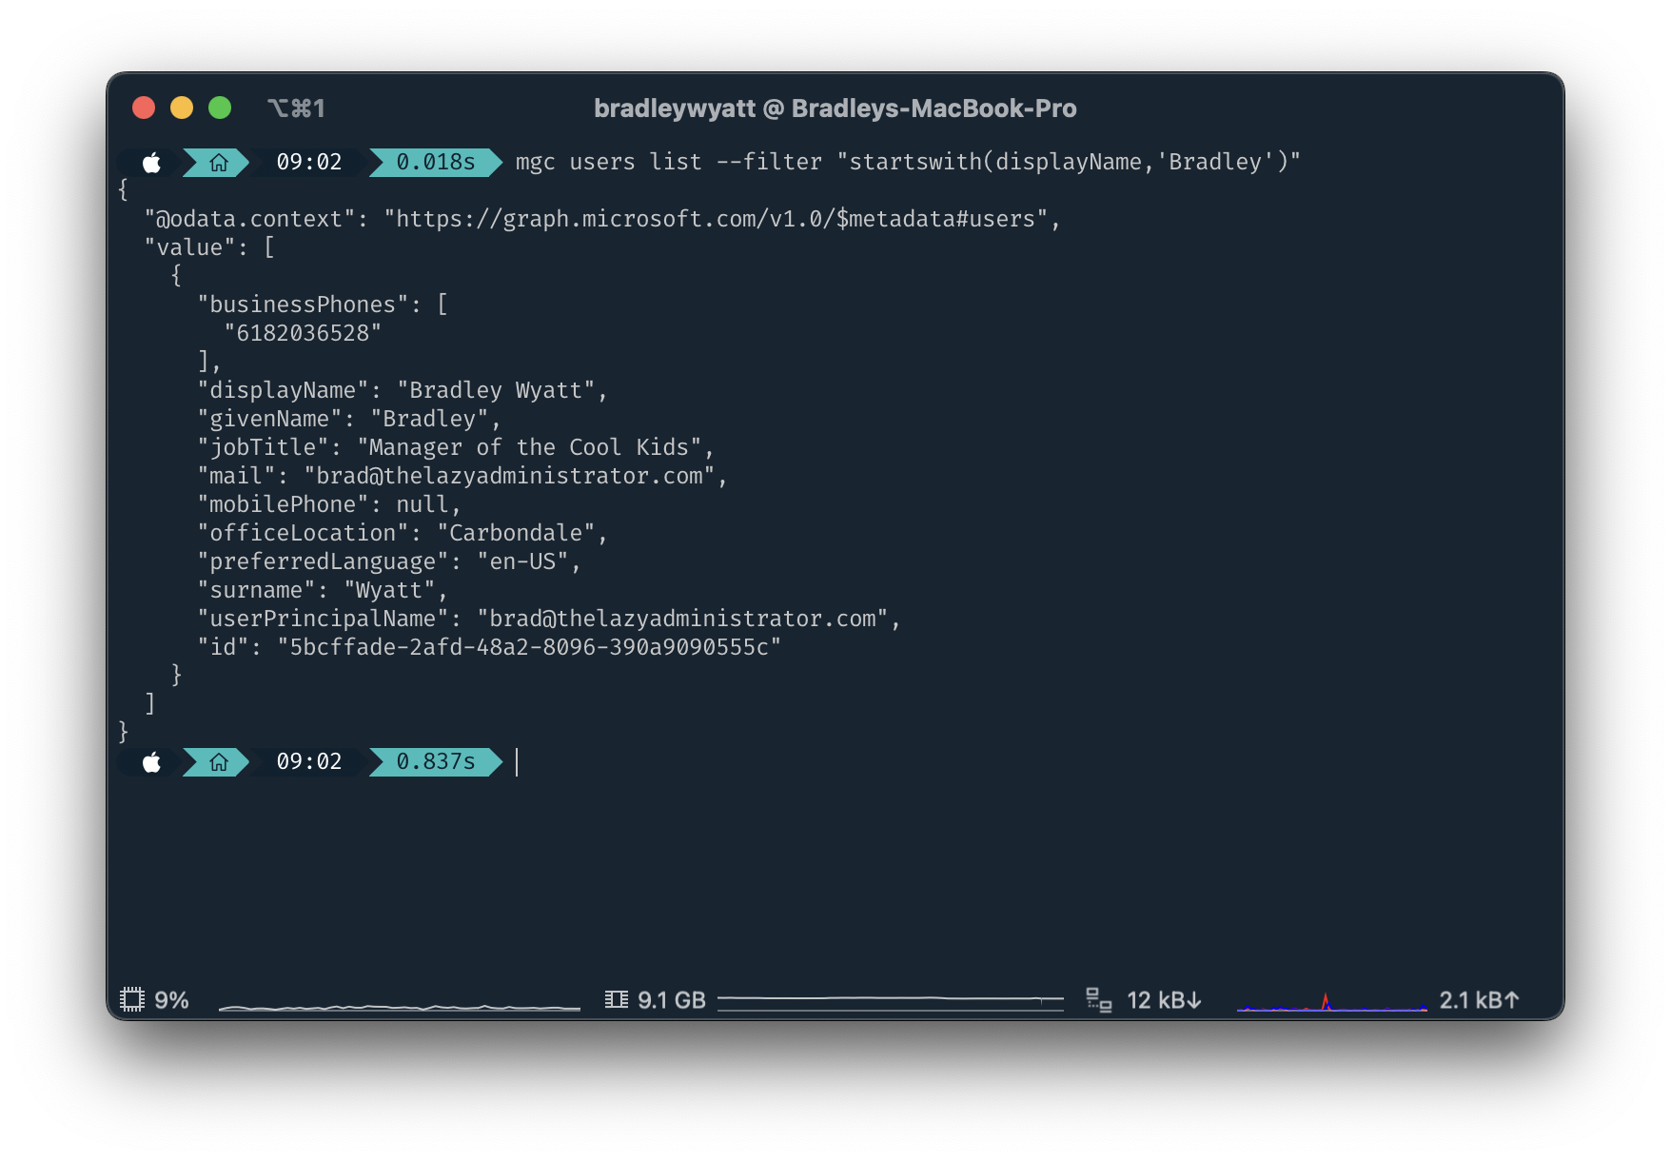The image size is (1671, 1161).
Task: Maximize the window with the green button
Action: pos(220,108)
